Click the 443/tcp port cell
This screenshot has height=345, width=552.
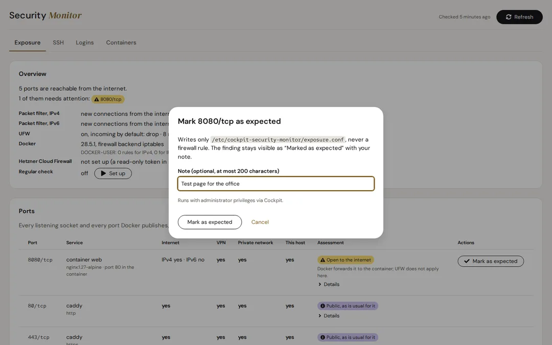click(39, 337)
